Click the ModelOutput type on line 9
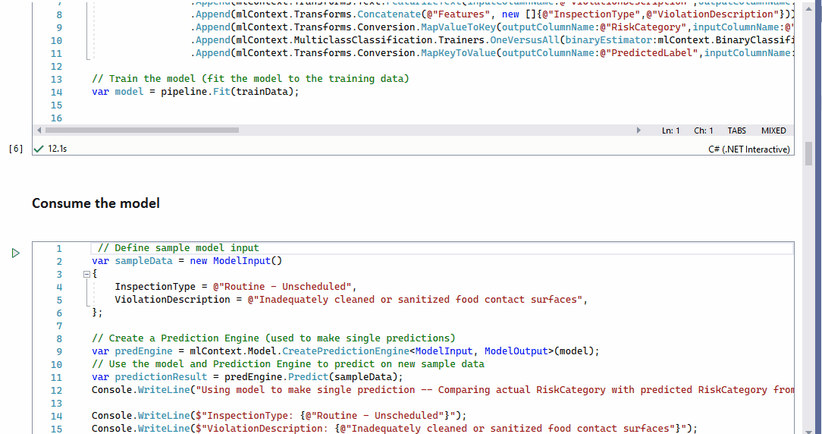The width and height of the screenshot is (822, 434). [x=516, y=351]
